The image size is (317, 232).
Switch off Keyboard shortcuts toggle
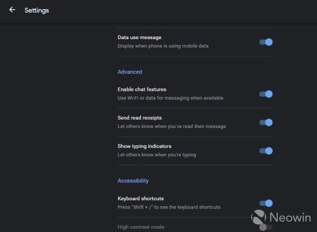[266, 203]
